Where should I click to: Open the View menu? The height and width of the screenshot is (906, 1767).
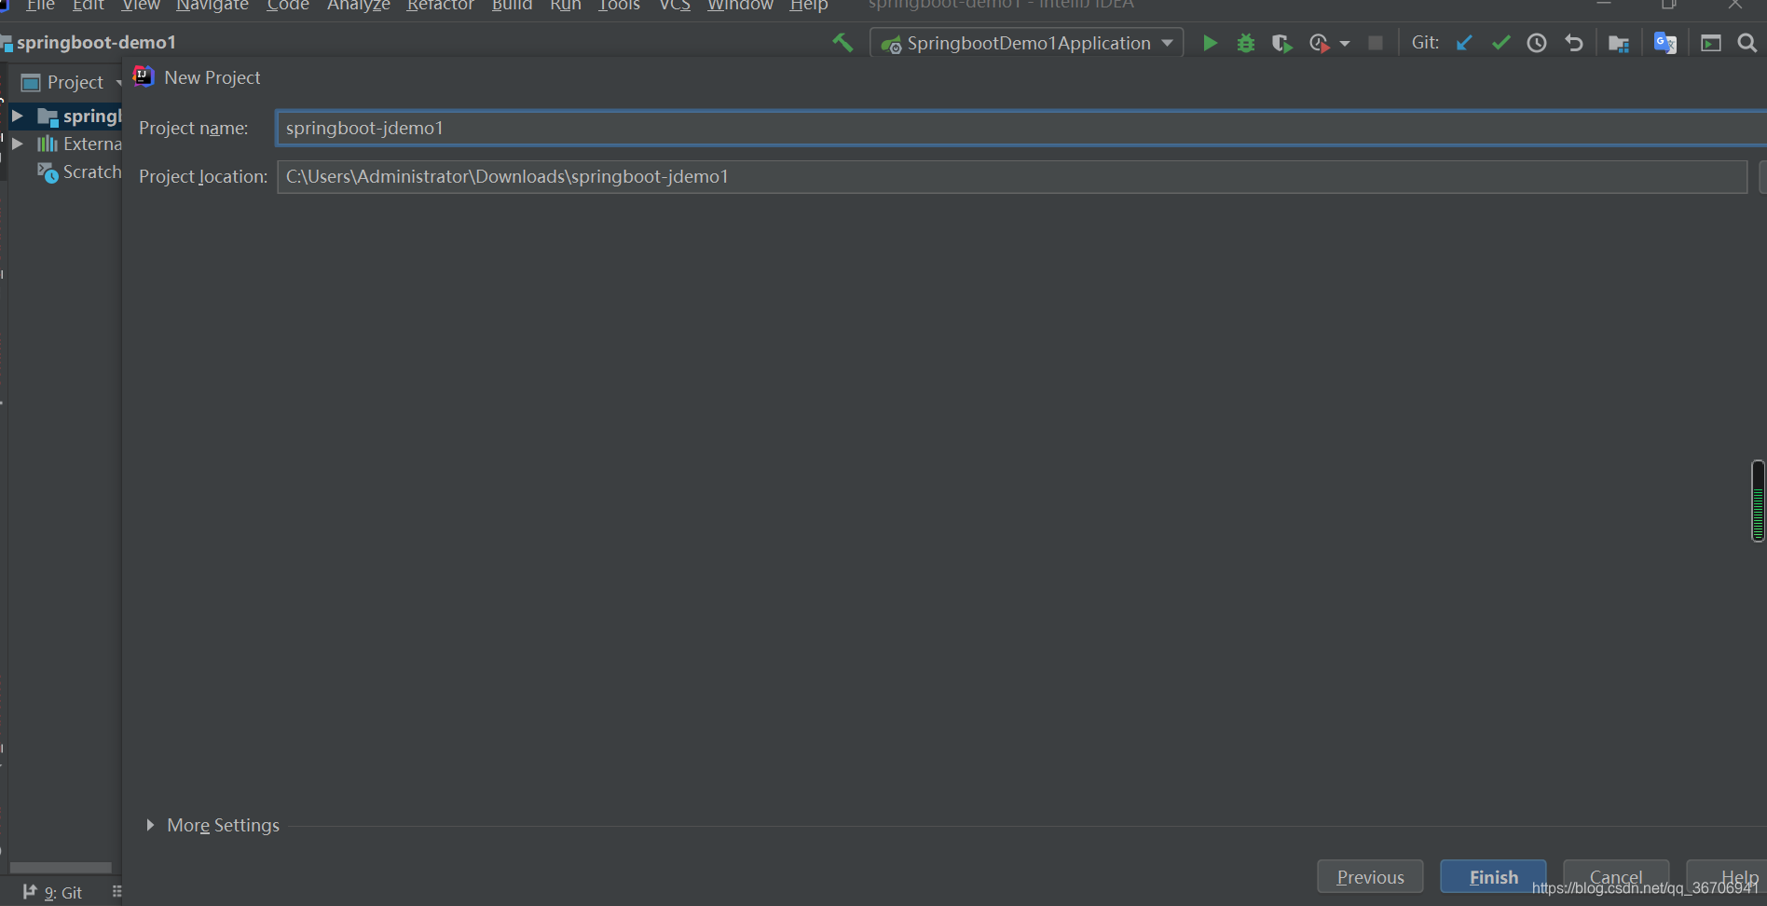pos(141,6)
